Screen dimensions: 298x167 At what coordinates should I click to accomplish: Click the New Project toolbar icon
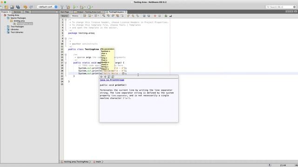click(x=6, y=7)
